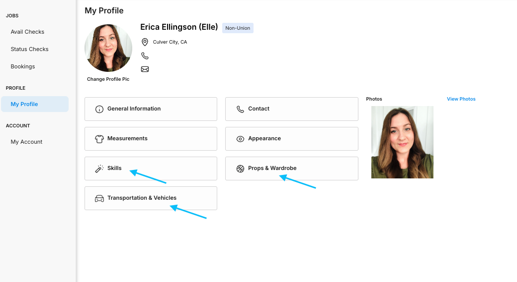517x282 pixels.
Task: Click the View Photos link
Action: [461, 99]
